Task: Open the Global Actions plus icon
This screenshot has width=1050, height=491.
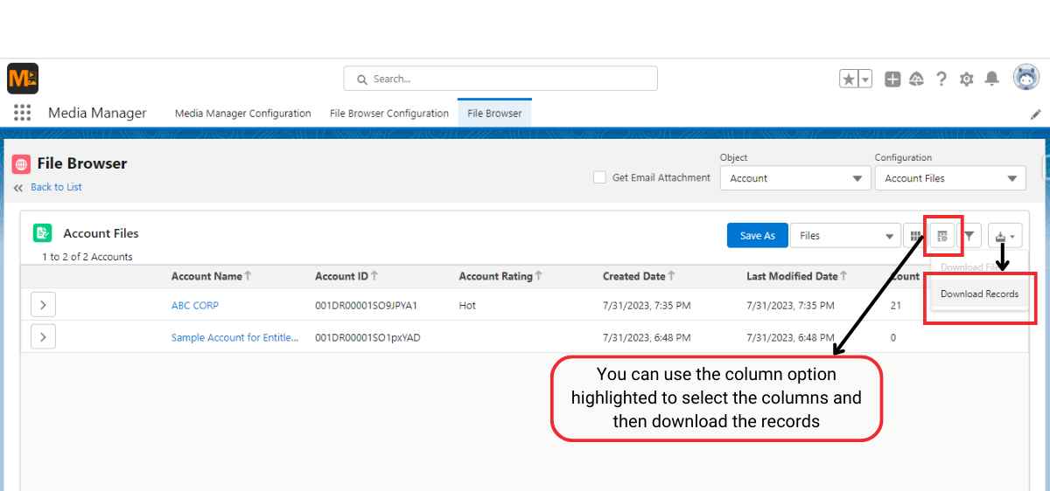Action: pyautogui.click(x=892, y=80)
